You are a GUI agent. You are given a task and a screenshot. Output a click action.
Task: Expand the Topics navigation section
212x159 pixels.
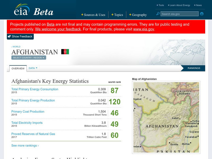click(x=118, y=15)
